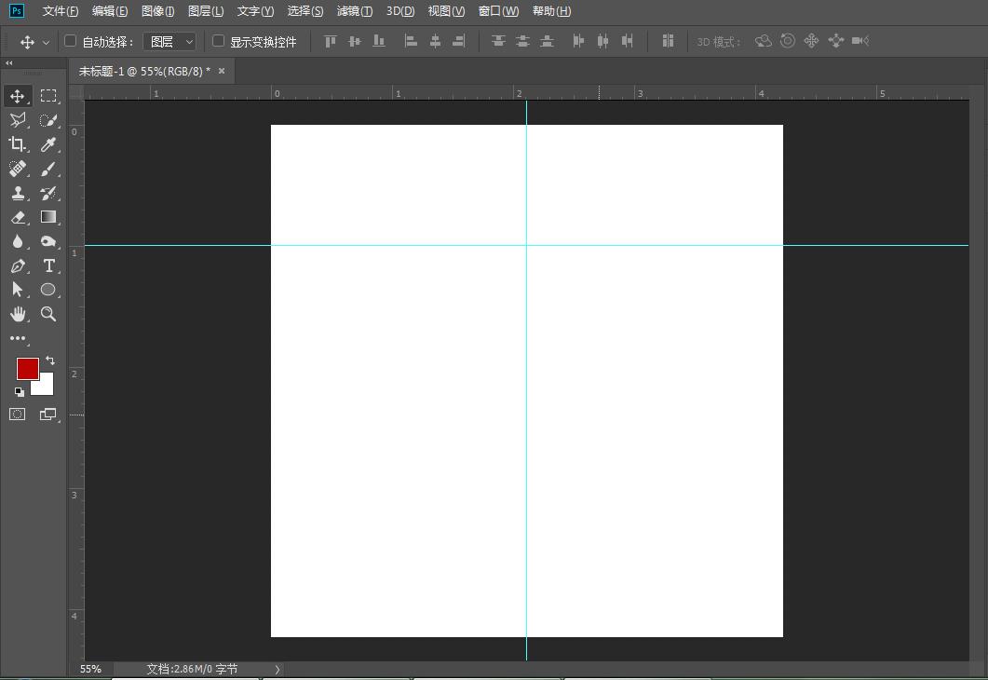The height and width of the screenshot is (680, 988).
Task: Pick the Brush tool
Action: tap(48, 169)
